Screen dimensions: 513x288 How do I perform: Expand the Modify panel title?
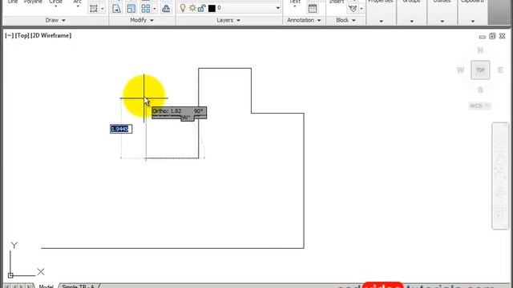point(142,20)
